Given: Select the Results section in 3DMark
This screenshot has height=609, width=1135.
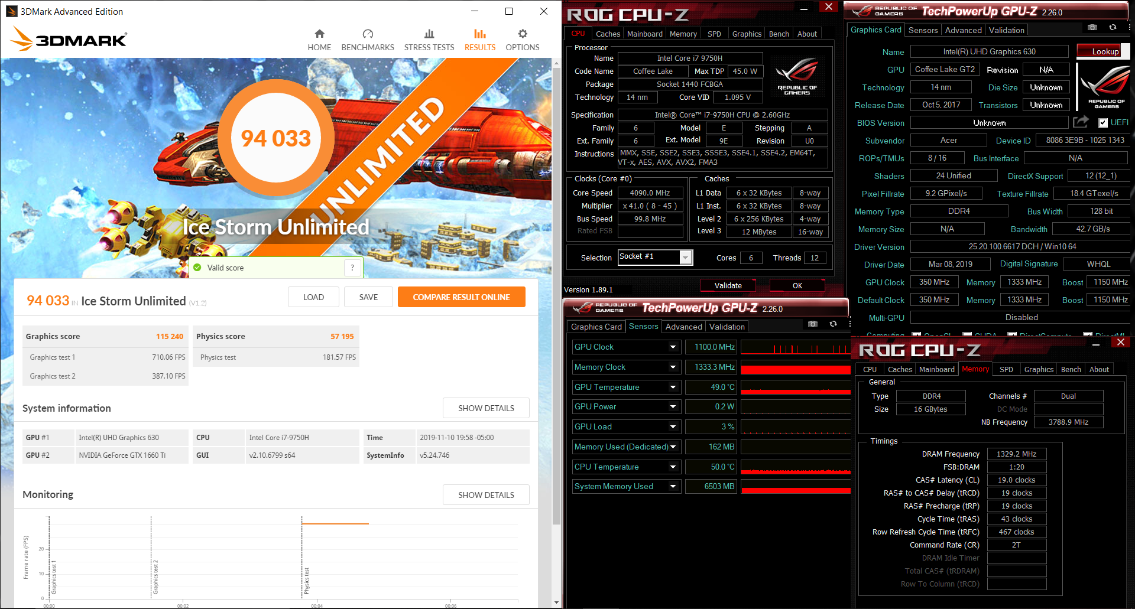Looking at the screenshot, I should point(480,40).
